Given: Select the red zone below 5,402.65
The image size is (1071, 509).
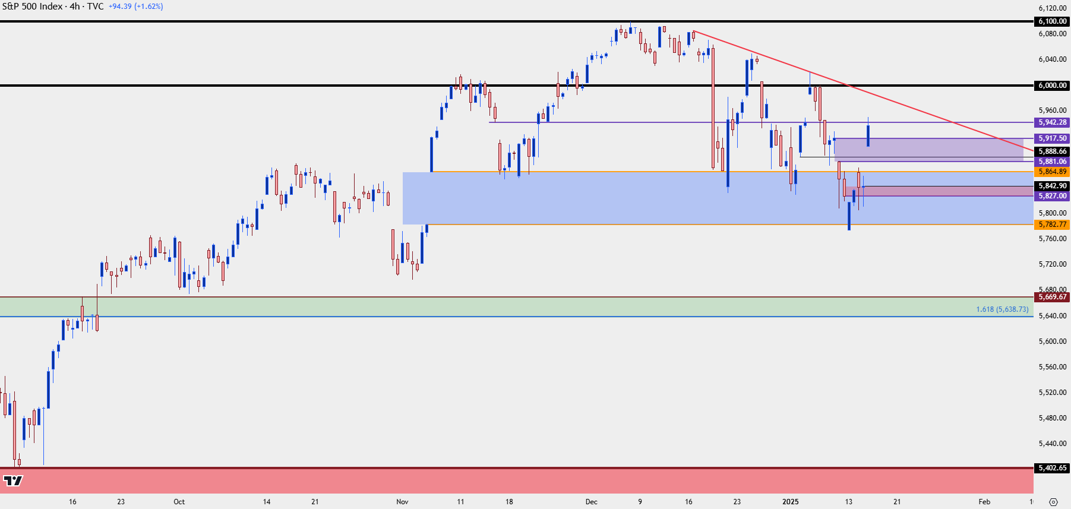Looking at the screenshot, I should pos(516,480).
